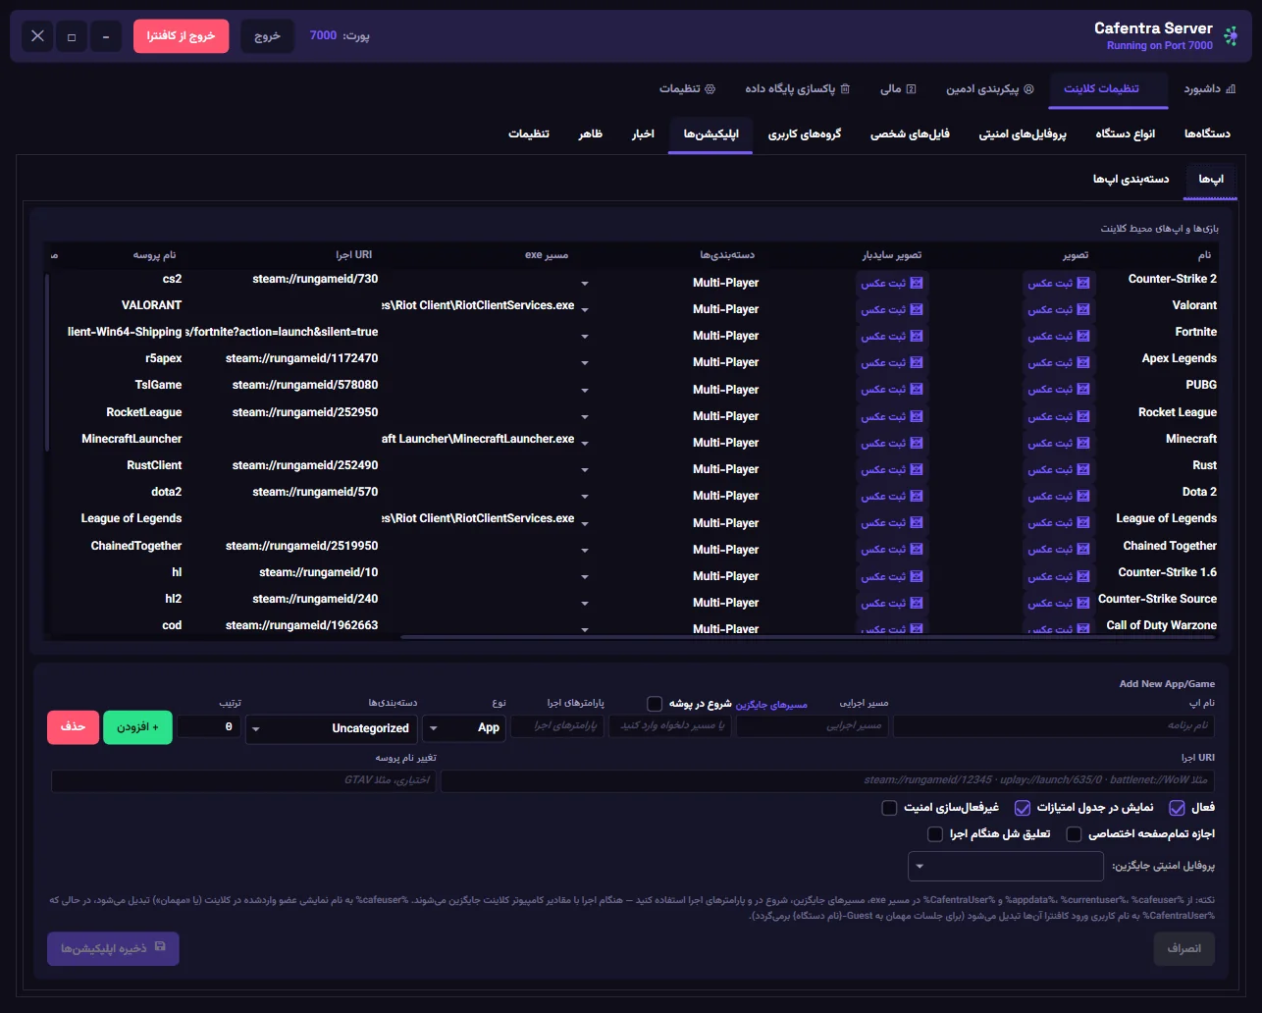Viewport: 1262px width, 1013px height.
Task: Expand the Uncategorized category dropdown
Action: (x=331, y=727)
